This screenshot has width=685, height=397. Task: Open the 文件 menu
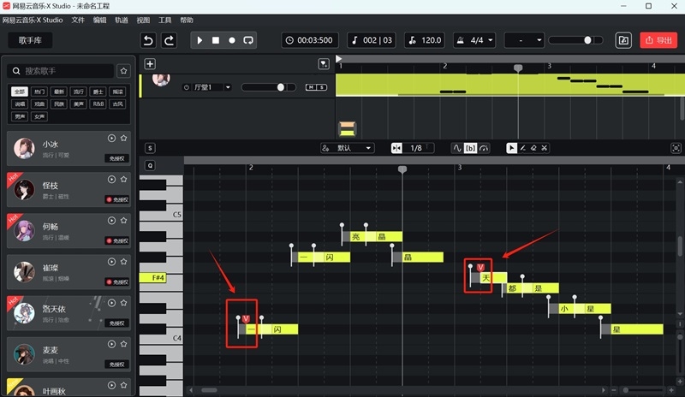coord(78,20)
